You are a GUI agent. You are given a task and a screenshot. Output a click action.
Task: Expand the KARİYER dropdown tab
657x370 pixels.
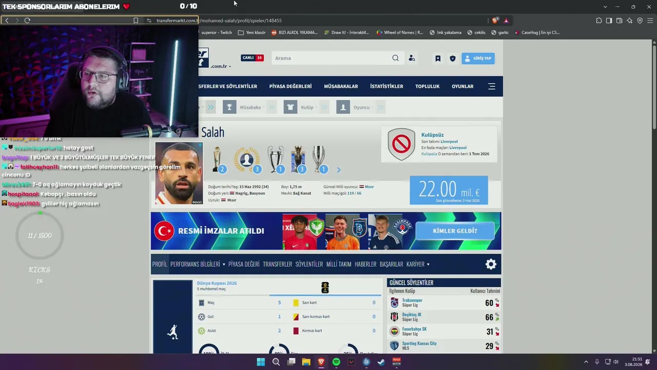pyautogui.click(x=418, y=264)
